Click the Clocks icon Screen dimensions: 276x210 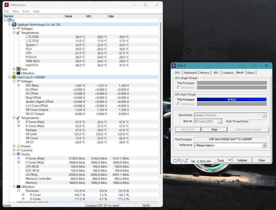[x=19, y=154]
